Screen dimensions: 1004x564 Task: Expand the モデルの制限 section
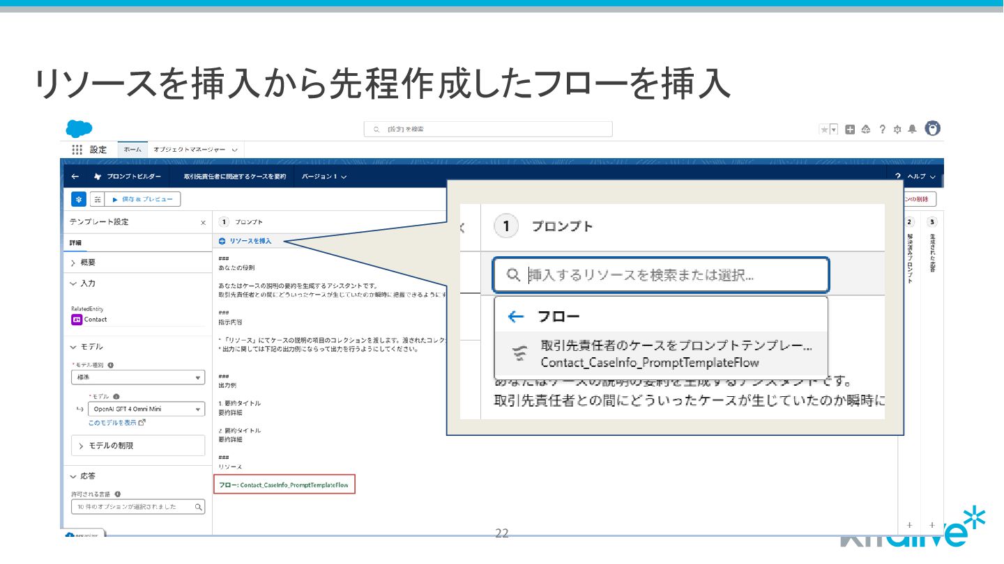coord(138,446)
